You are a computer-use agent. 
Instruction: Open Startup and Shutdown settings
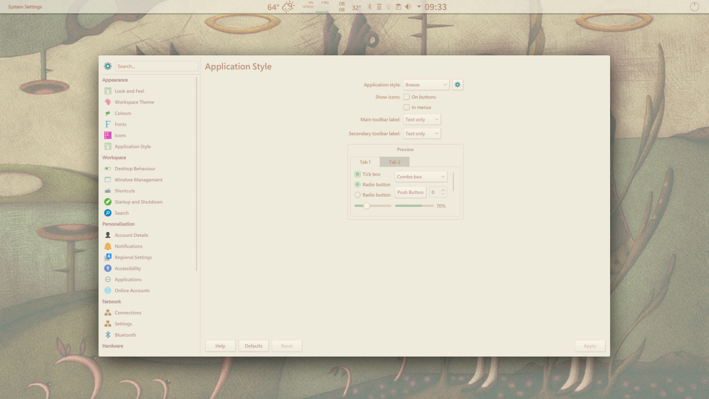coord(149,202)
